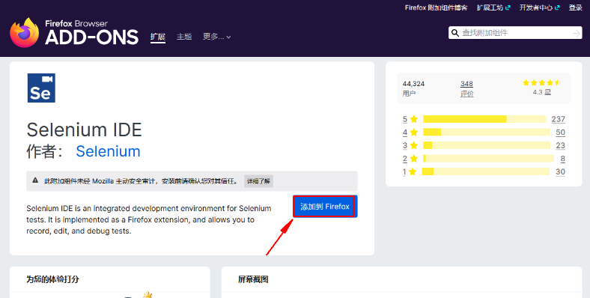The height and width of the screenshot is (298, 590).
Task: Click the 50 four-star review count
Action: coord(560,132)
